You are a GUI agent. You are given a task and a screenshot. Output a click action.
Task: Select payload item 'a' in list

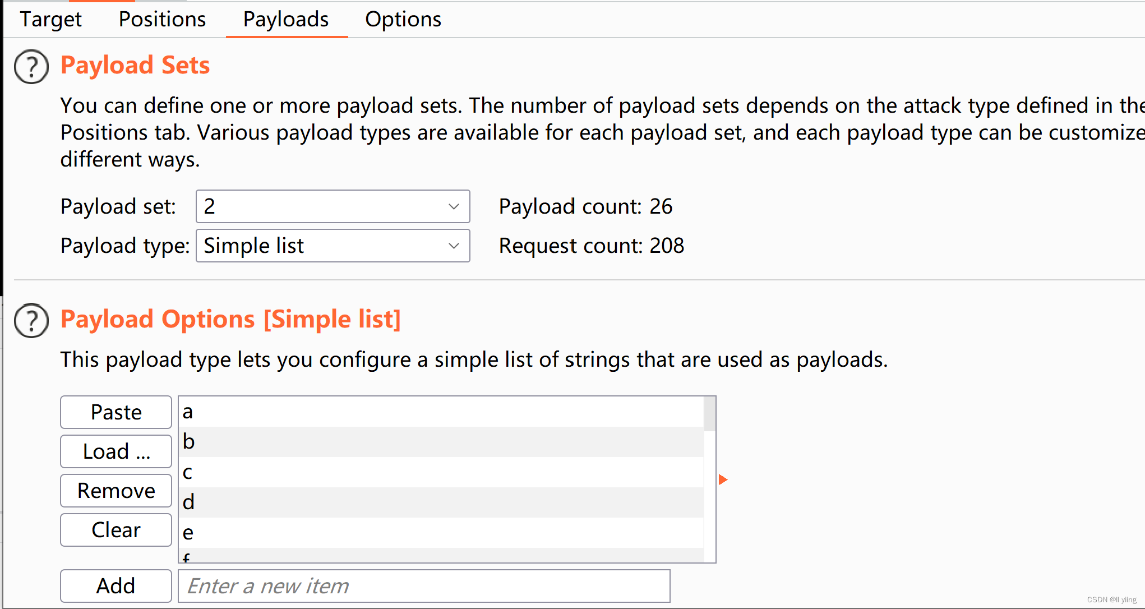[441, 412]
